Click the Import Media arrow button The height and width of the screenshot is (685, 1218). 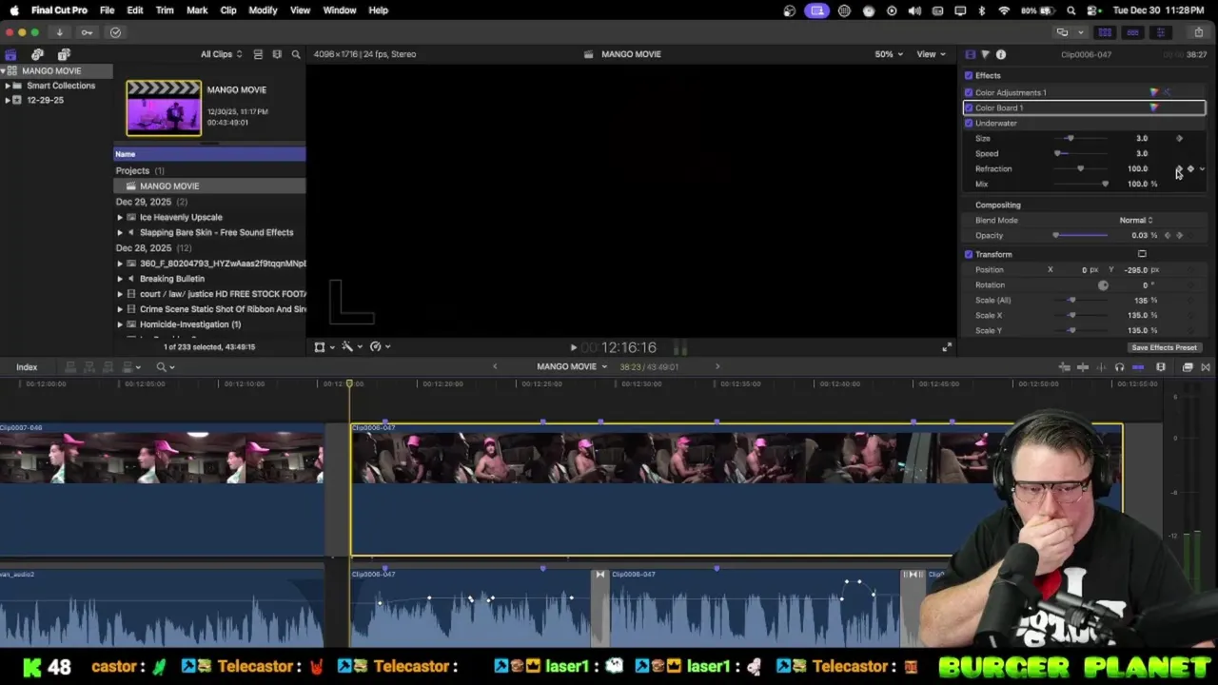click(59, 32)
